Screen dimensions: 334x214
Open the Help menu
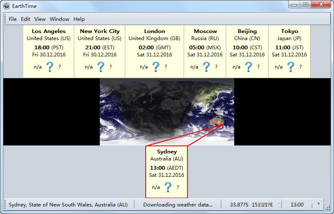click(x=79, y=19)
